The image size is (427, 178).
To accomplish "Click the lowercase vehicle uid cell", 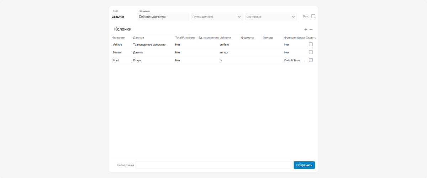I will point(224,44).
